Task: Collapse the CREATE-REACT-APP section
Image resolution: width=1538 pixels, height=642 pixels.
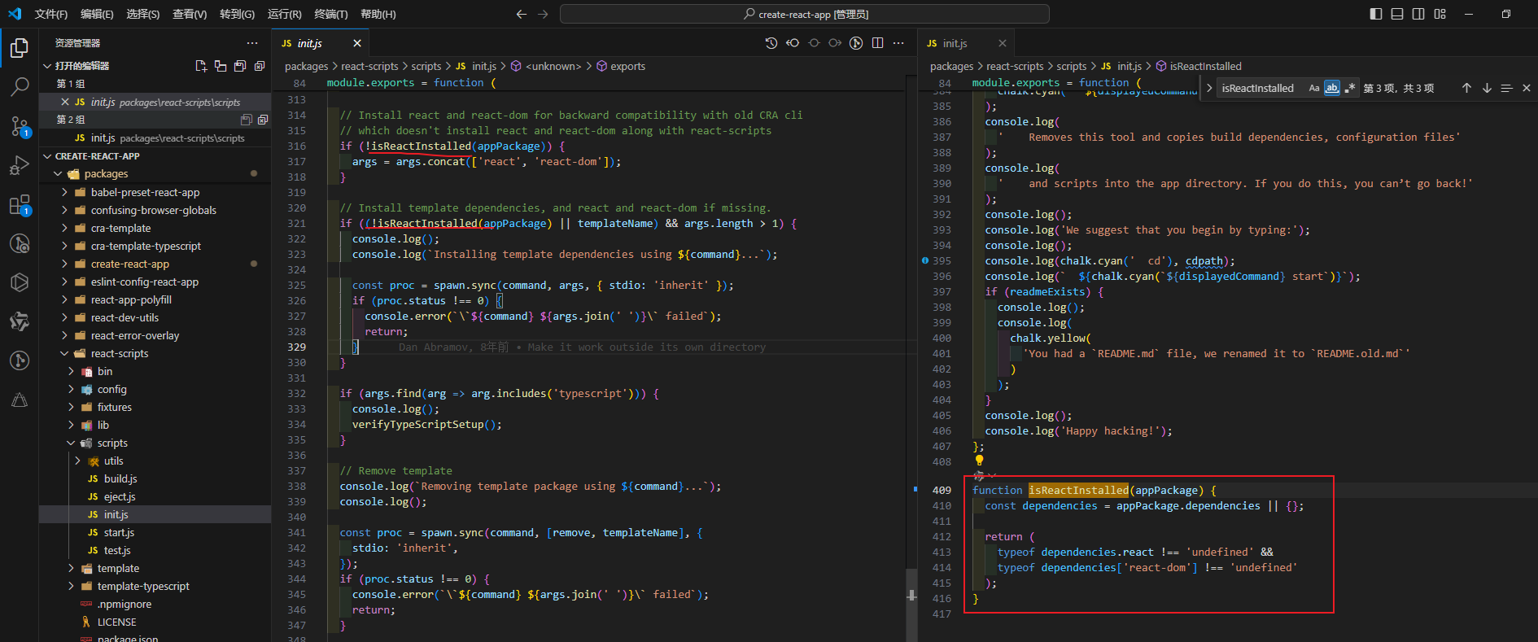Action: 47,156
